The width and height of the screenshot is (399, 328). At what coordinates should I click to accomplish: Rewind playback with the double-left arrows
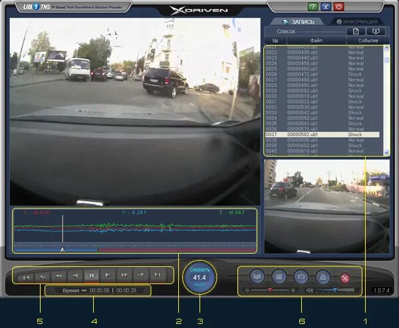tap(59, 276)
